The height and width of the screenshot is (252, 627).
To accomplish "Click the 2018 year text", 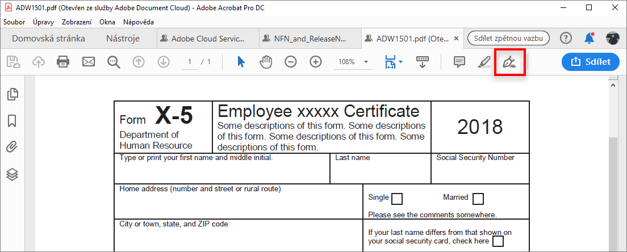I will [x=480, y=127].
